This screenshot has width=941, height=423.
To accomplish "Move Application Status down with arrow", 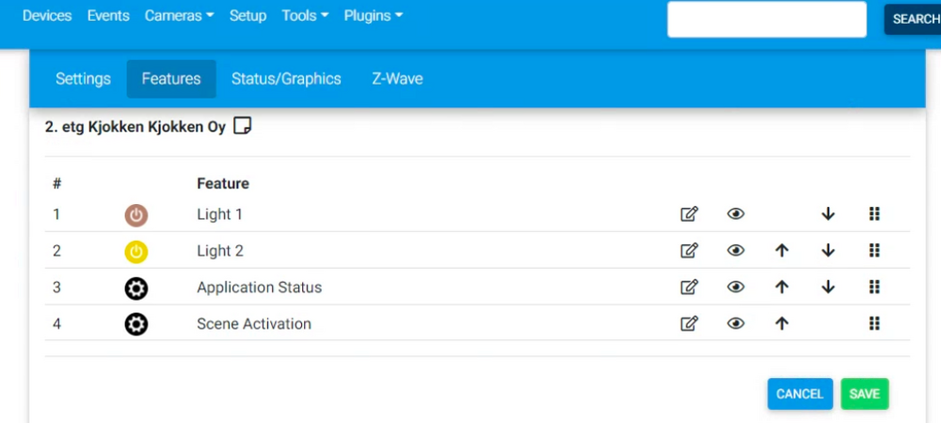I will pyautogui.click(x=828, y=288).
